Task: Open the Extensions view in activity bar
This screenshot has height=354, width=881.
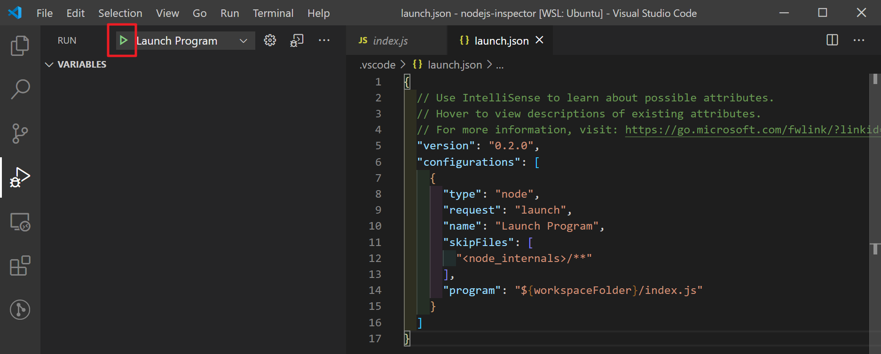Action: (x=20, y=266)
